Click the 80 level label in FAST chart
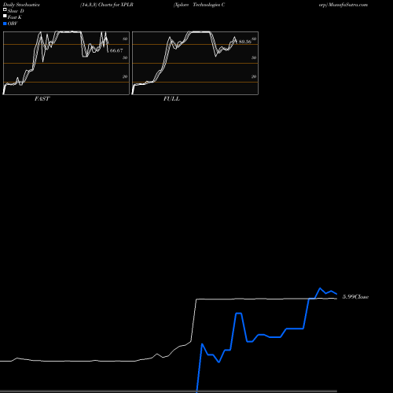The height and width of the screenshot is (393, 393). (125, 39)
